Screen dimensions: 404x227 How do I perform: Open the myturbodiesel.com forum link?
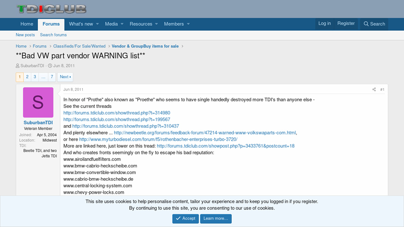point(158,139)
